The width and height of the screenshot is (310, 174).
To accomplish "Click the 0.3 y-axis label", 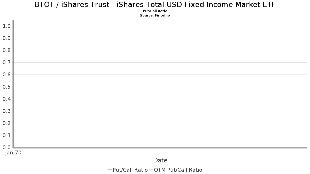I will (x=6, y=111).
